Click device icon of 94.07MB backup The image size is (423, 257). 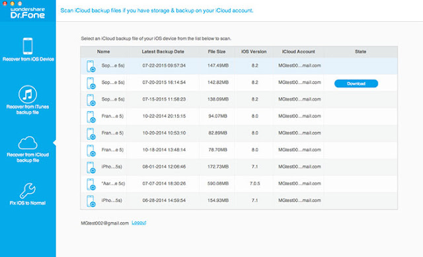tap(91, 116)
